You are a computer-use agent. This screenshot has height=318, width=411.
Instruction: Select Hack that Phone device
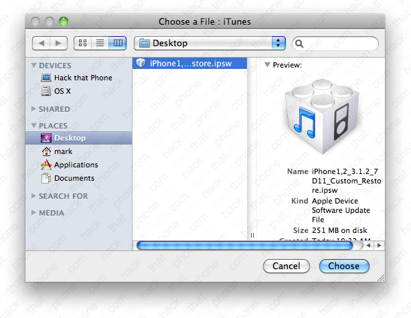point(82,78)
